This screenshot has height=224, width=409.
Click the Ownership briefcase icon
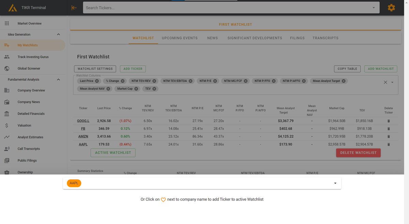[7, 172]
